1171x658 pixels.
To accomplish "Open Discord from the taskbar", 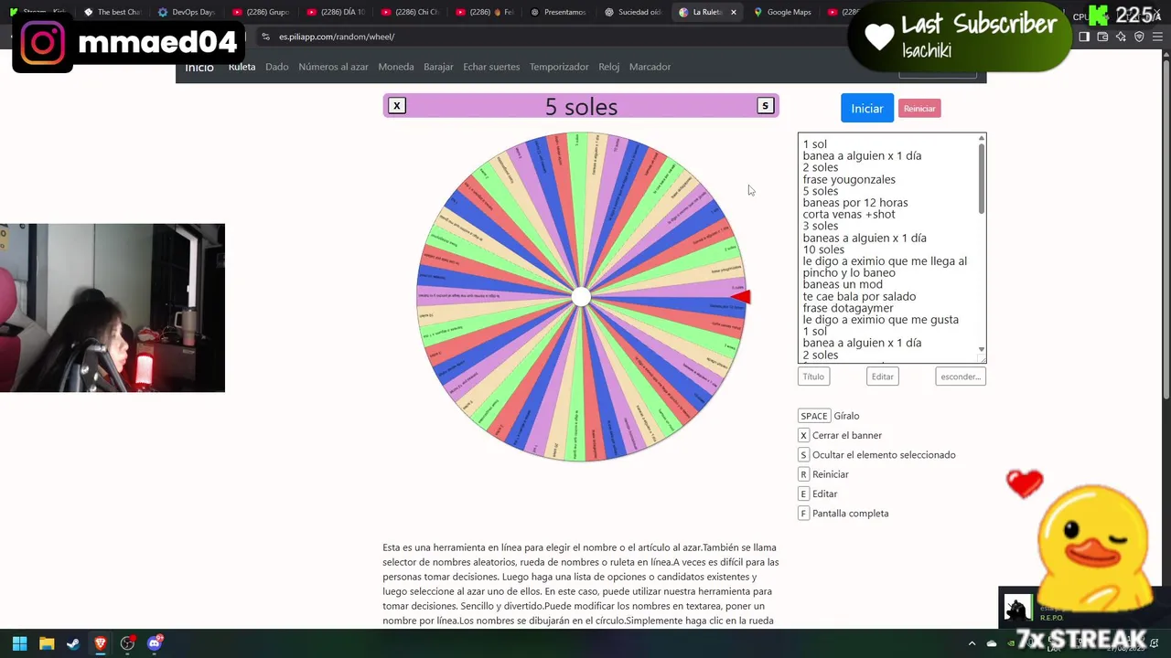I will [155, 643].
